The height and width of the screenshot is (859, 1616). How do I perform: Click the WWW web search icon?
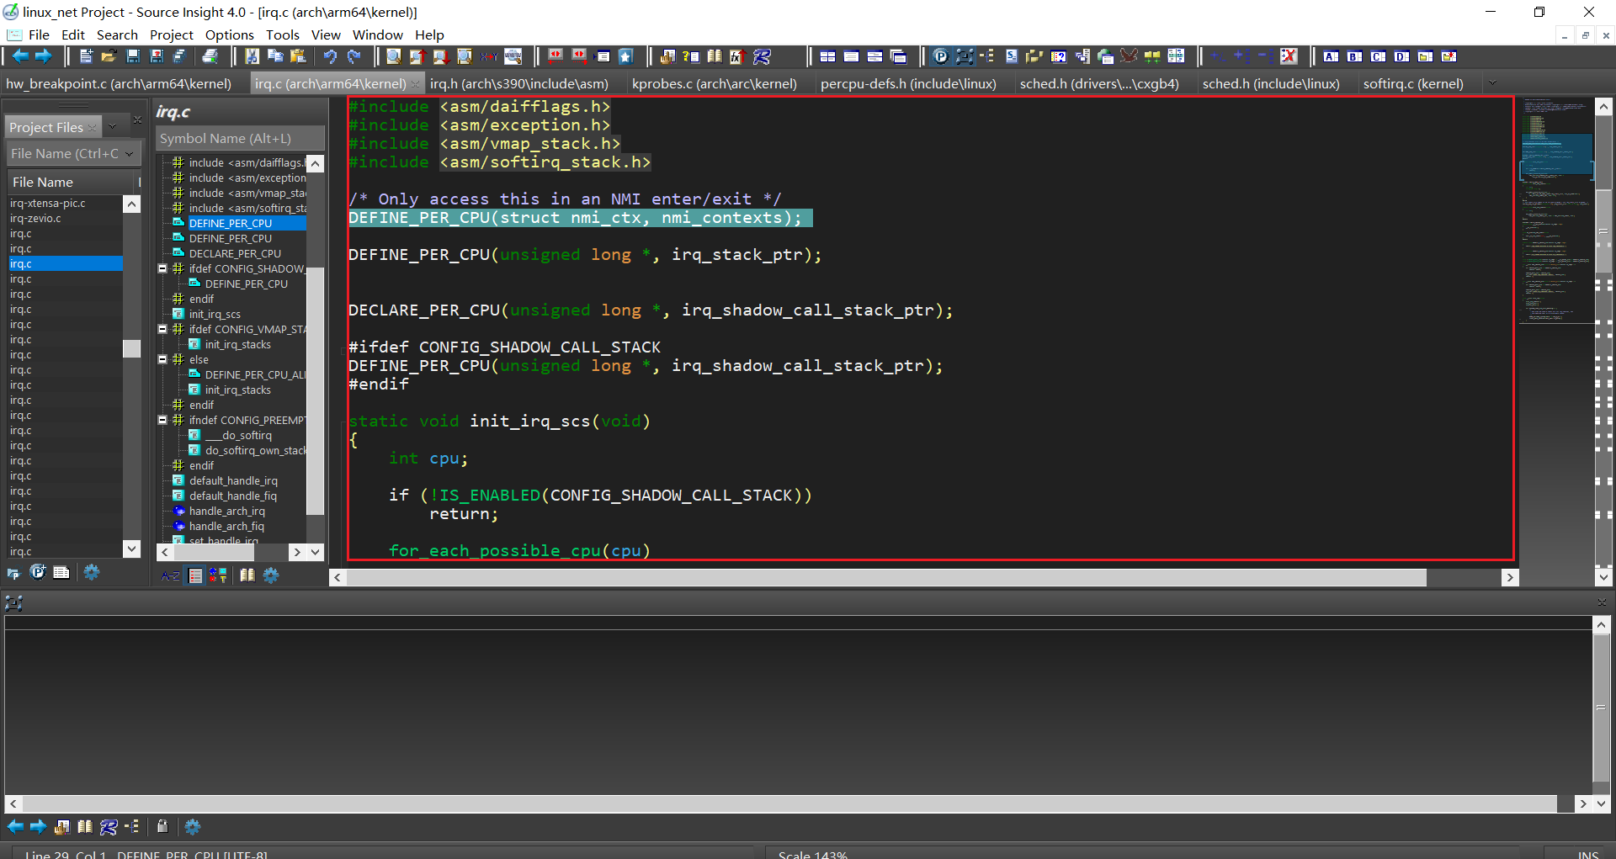click(513, 56)
